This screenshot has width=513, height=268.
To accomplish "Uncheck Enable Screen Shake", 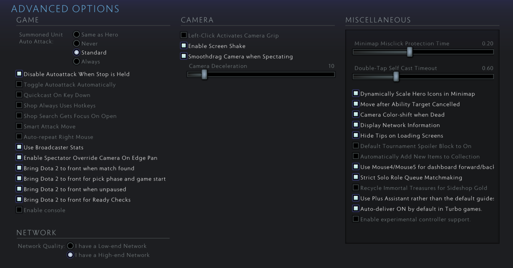I will tap(184, 45).
